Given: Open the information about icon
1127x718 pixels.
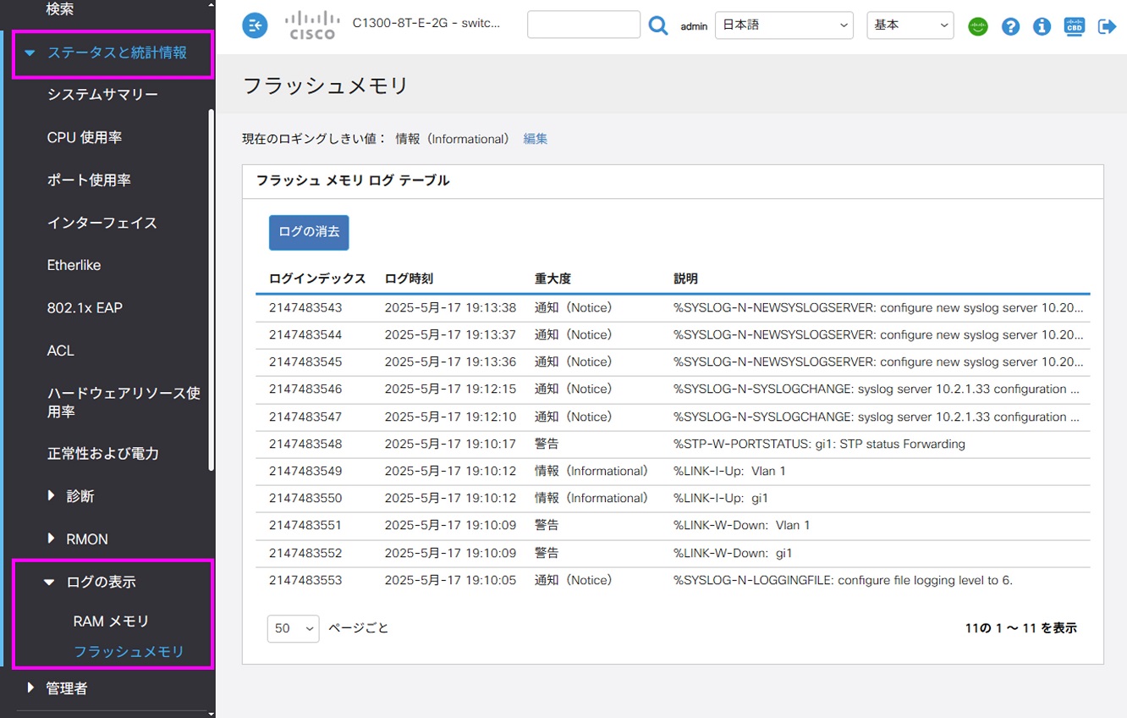Looking at the screenshot, I should pyautogui.click(x=1042, y=26).
